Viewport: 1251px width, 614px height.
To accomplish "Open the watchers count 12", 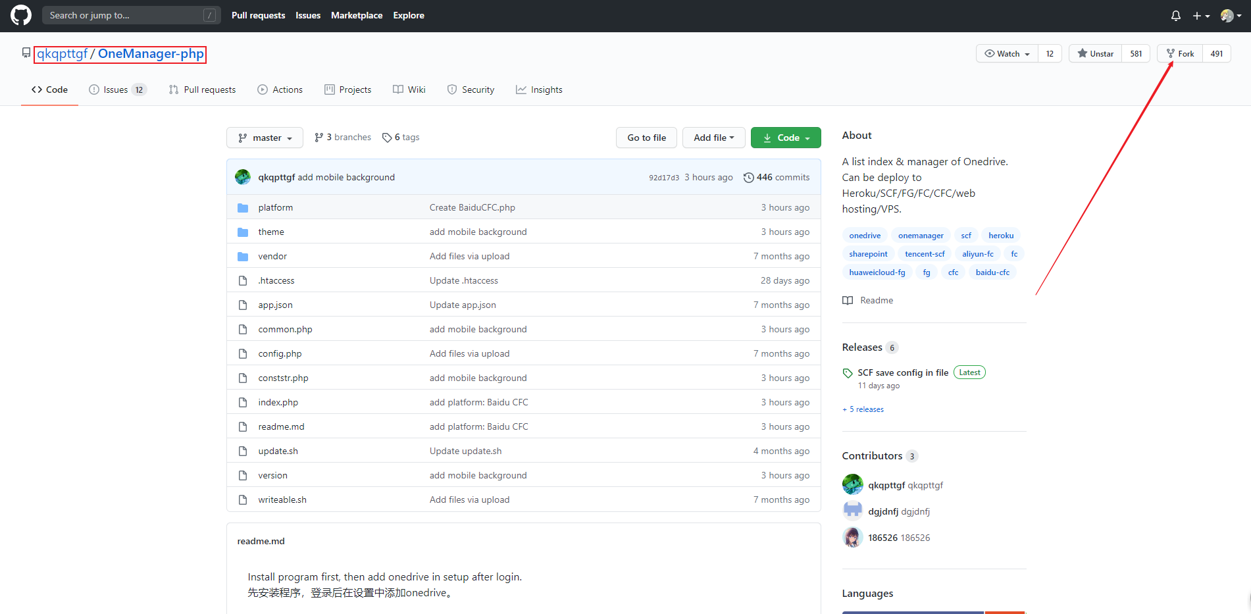I will tap(1050, 53).
